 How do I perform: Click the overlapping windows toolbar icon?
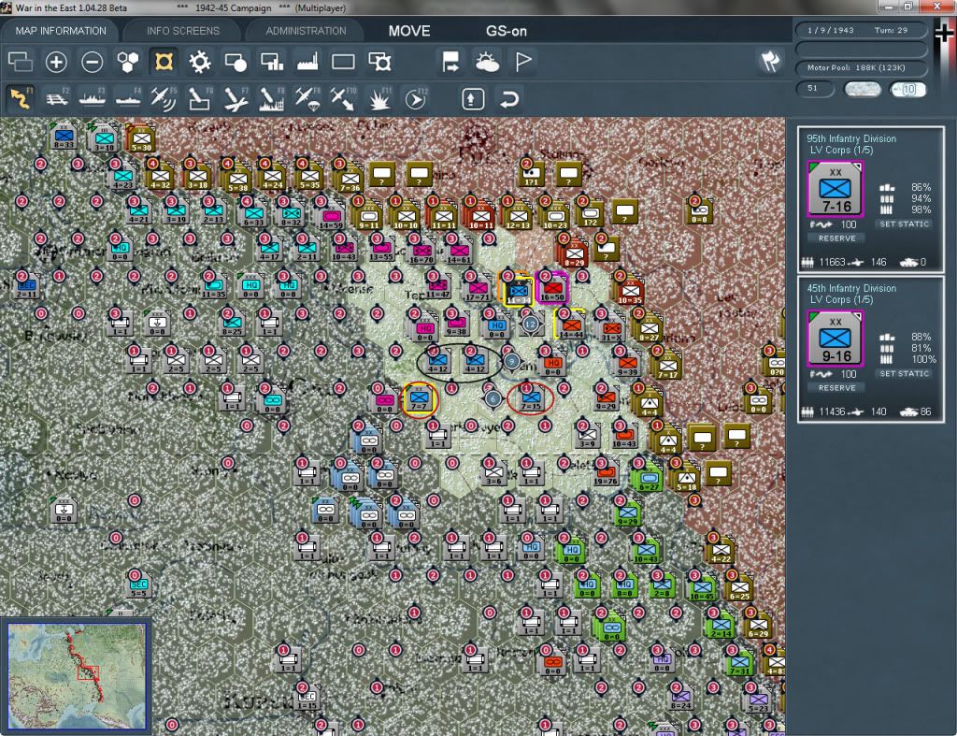pyautogui.click(x=21, y=62)
